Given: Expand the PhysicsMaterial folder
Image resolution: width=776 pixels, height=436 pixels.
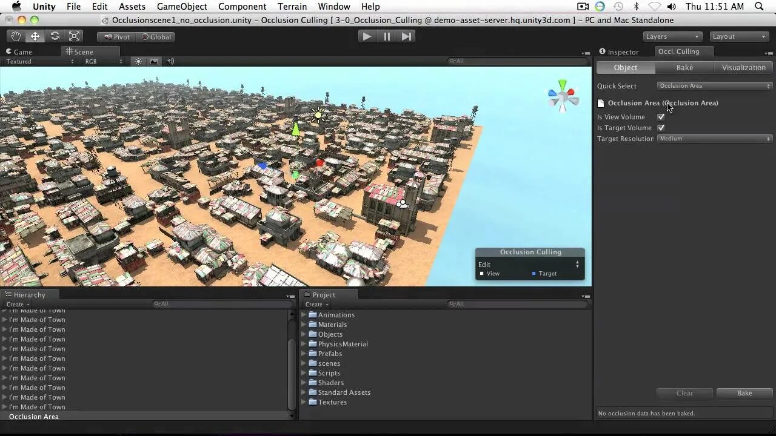Looking at the screenshot, I should tap(304, 344).
